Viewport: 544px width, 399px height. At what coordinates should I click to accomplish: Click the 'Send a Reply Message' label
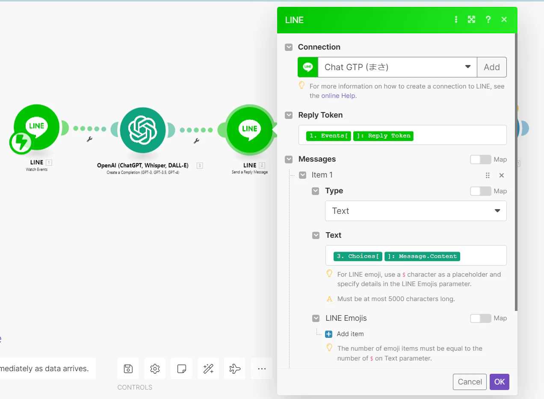pyautogui.click(x=250, y=172)
